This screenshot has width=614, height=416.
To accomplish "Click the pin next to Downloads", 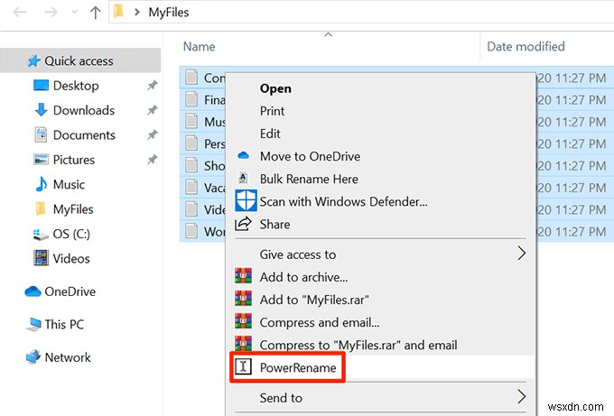I will tap(152, 110).
